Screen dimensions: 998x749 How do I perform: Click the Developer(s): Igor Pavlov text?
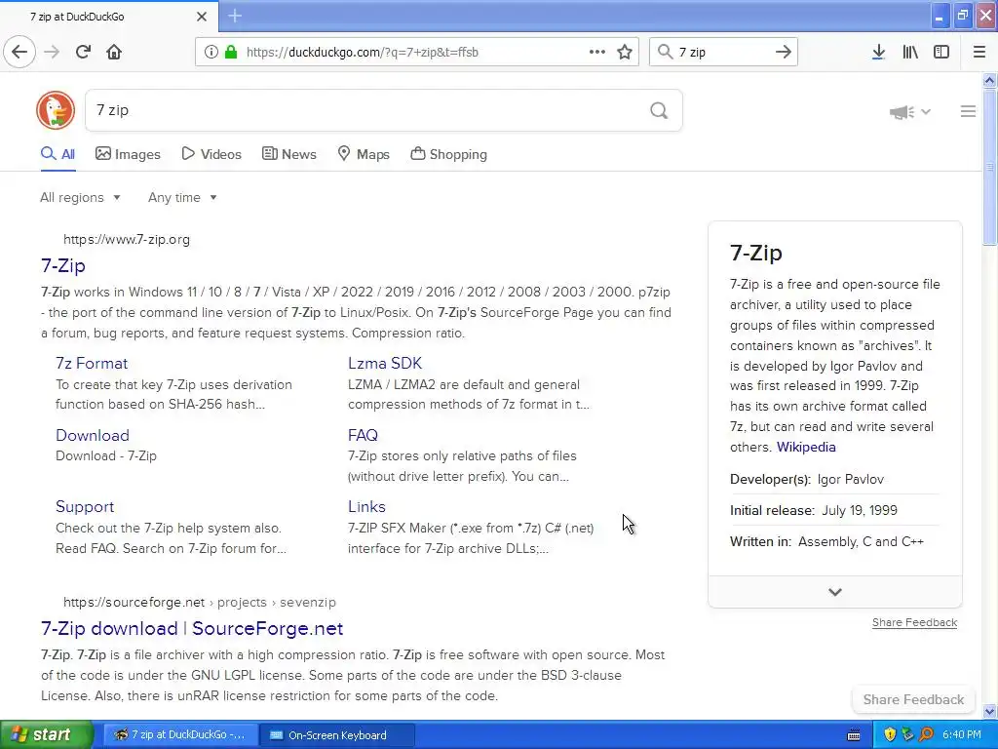(806, 479)
